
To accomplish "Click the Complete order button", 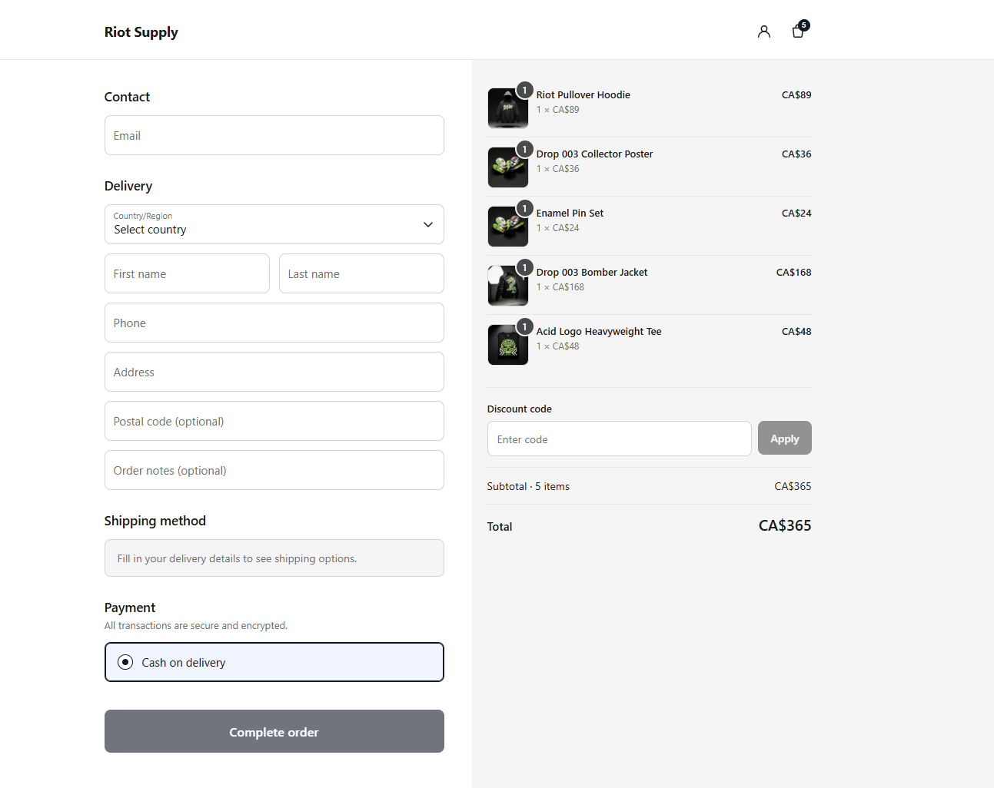I will pyautogui.click(x=274, y=731).
